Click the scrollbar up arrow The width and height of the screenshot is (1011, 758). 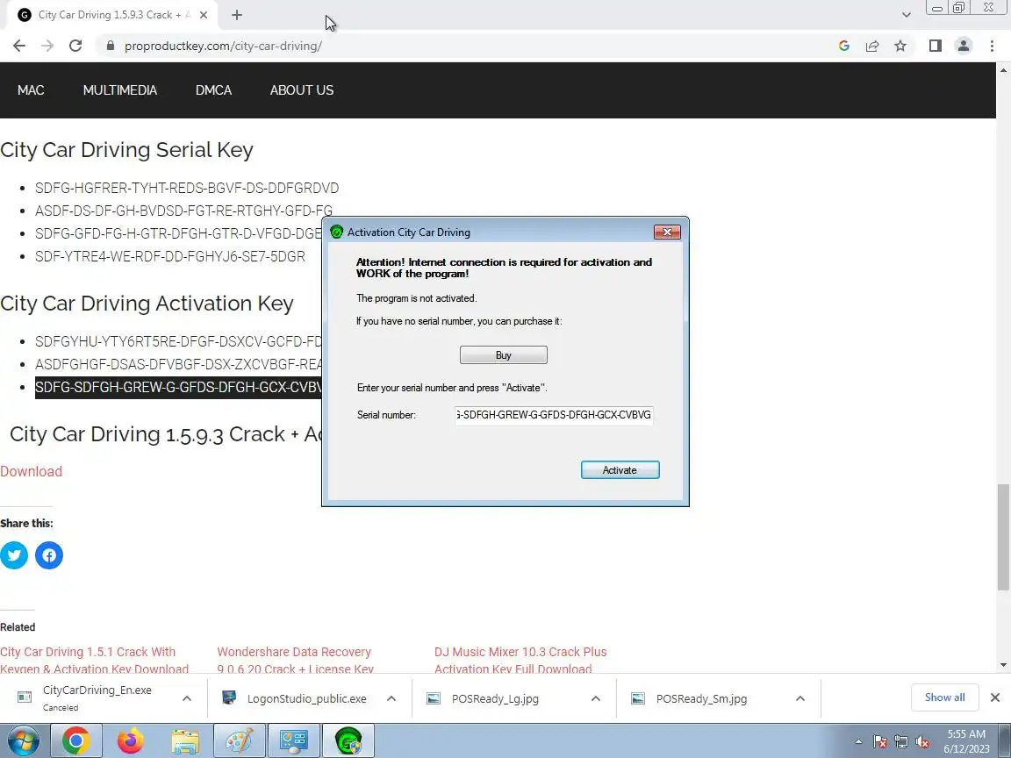1003,69
